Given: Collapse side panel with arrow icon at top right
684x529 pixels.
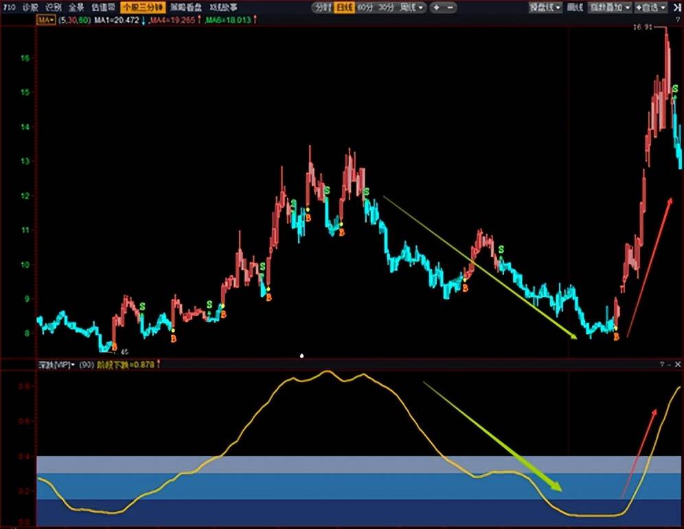Looking at the screenshot, I should coord(676,8).
